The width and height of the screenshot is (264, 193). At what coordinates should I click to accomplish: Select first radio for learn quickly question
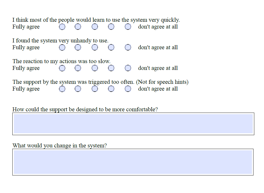click(x=62, y=27)
